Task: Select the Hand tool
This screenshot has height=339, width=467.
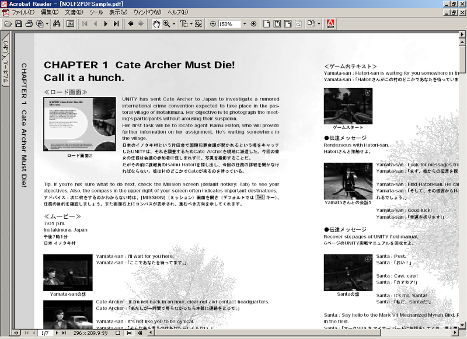Action: pos(156,24)
